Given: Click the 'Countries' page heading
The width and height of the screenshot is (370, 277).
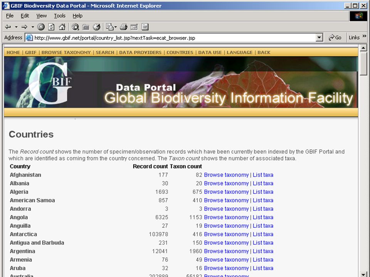Looking at the screenshot, I should click(31, 134).
